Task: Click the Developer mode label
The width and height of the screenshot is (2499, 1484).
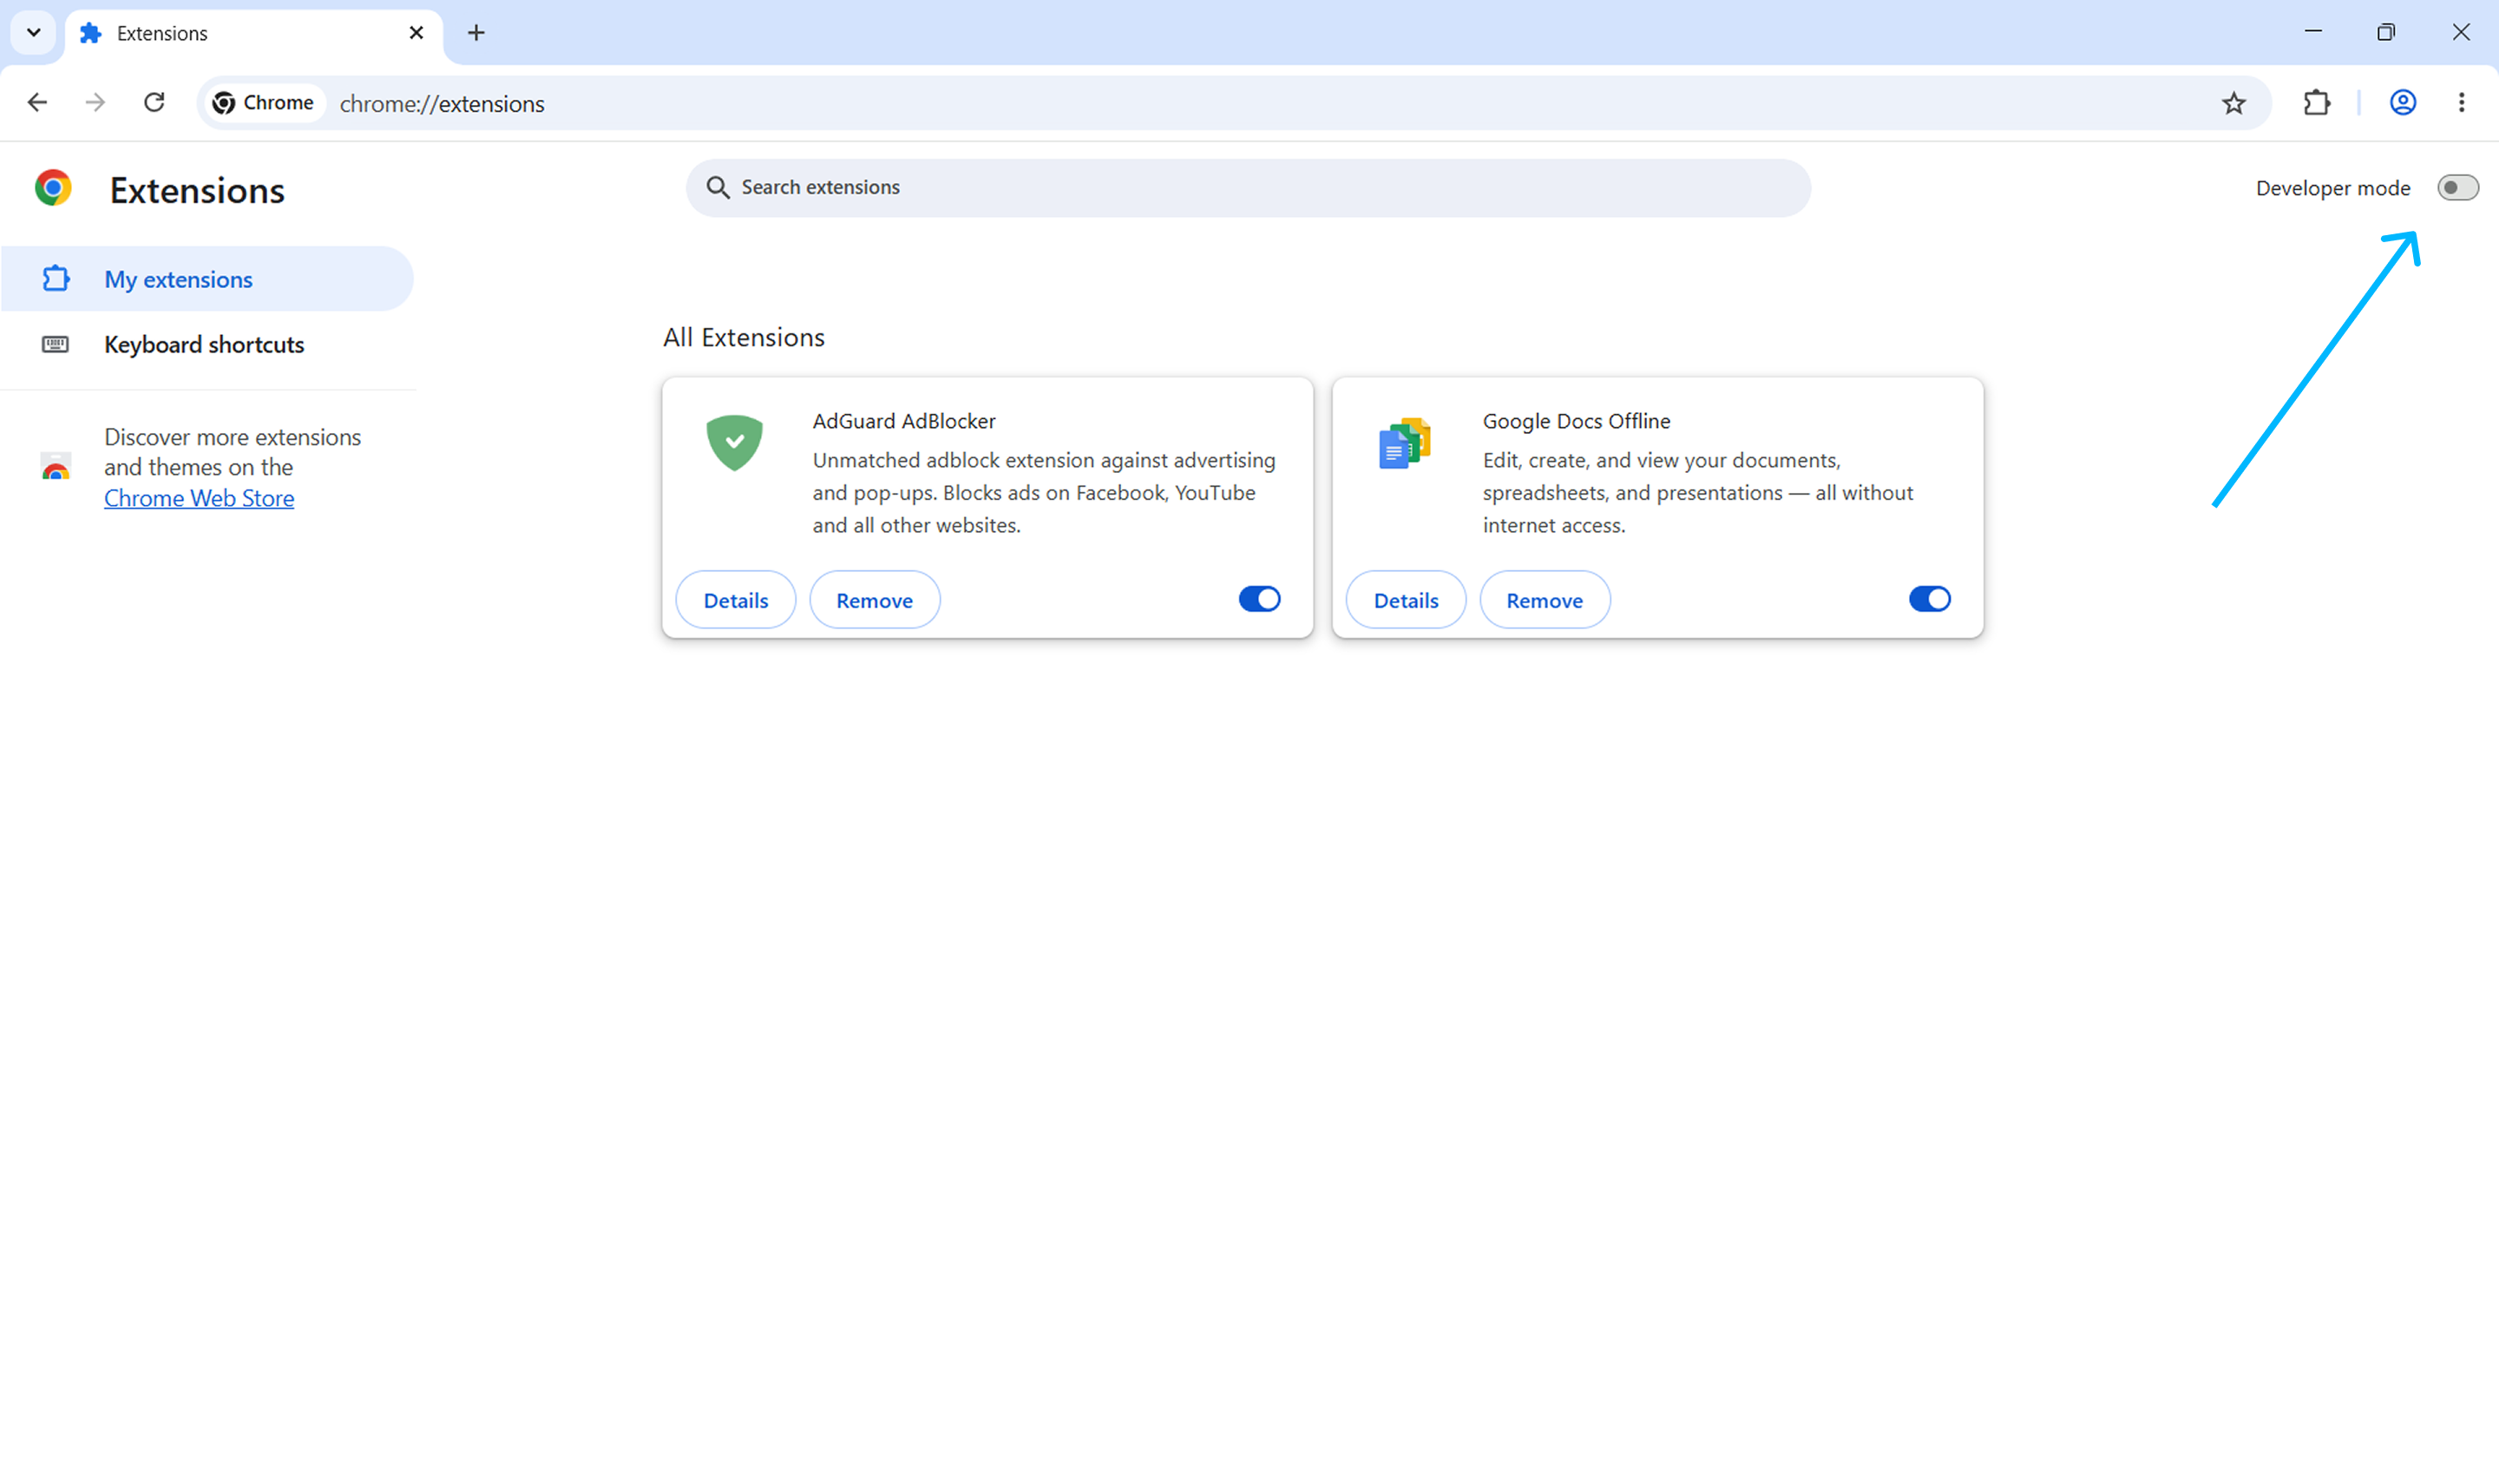Action: click(2332, 188)
